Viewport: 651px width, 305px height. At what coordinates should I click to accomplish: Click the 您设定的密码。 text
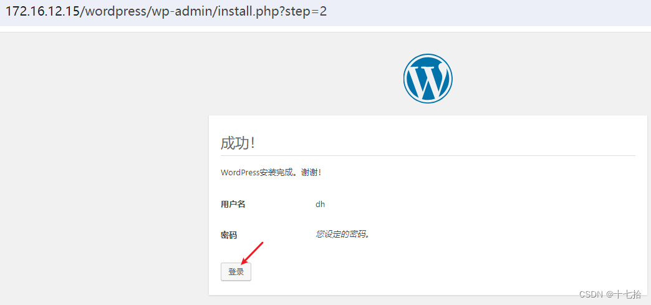click(342, 234)
